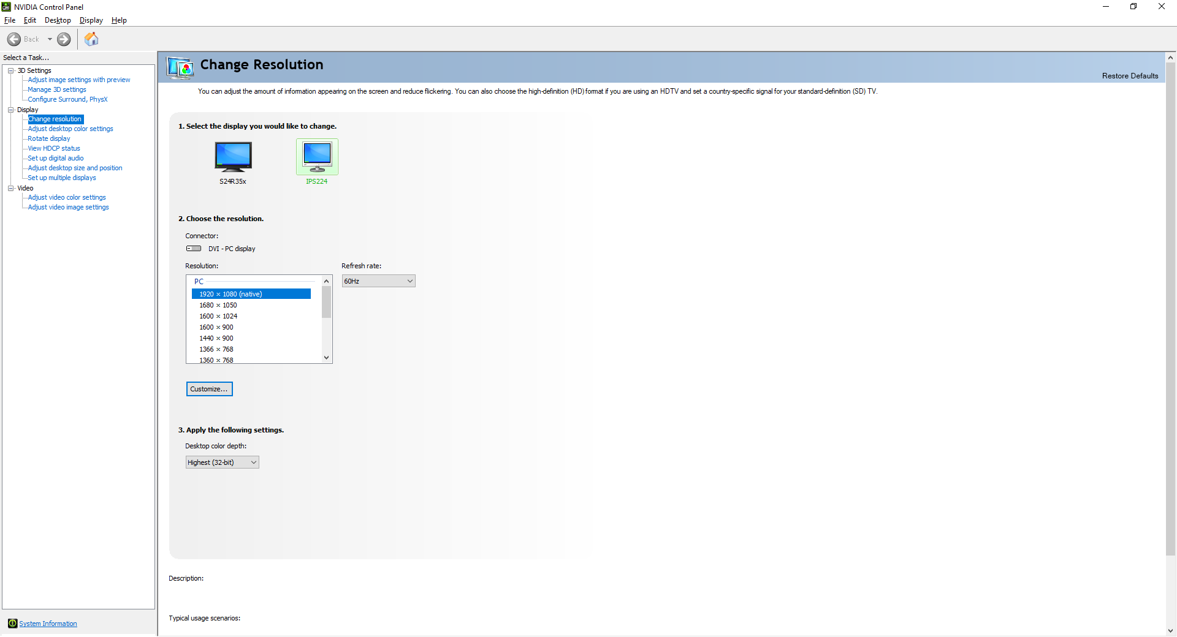Open the Desktop menu
The image size is (1177, 637).
[x=58, y=20]
